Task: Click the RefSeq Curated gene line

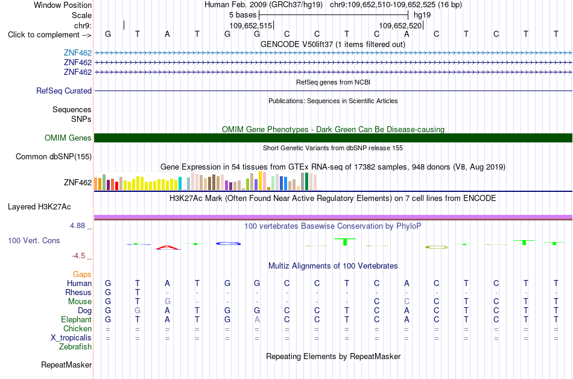Action: tap(333, 91)
